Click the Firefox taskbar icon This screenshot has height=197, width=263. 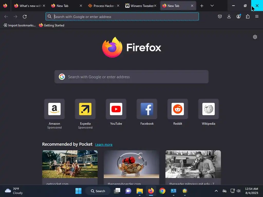pos(151,191)
